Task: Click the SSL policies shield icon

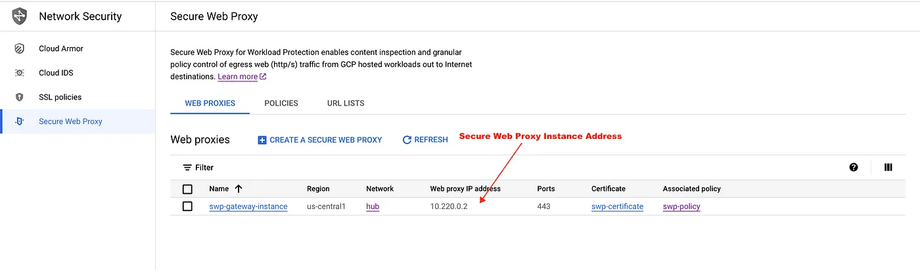Action: pyautogui.click(x=20, y=97)
